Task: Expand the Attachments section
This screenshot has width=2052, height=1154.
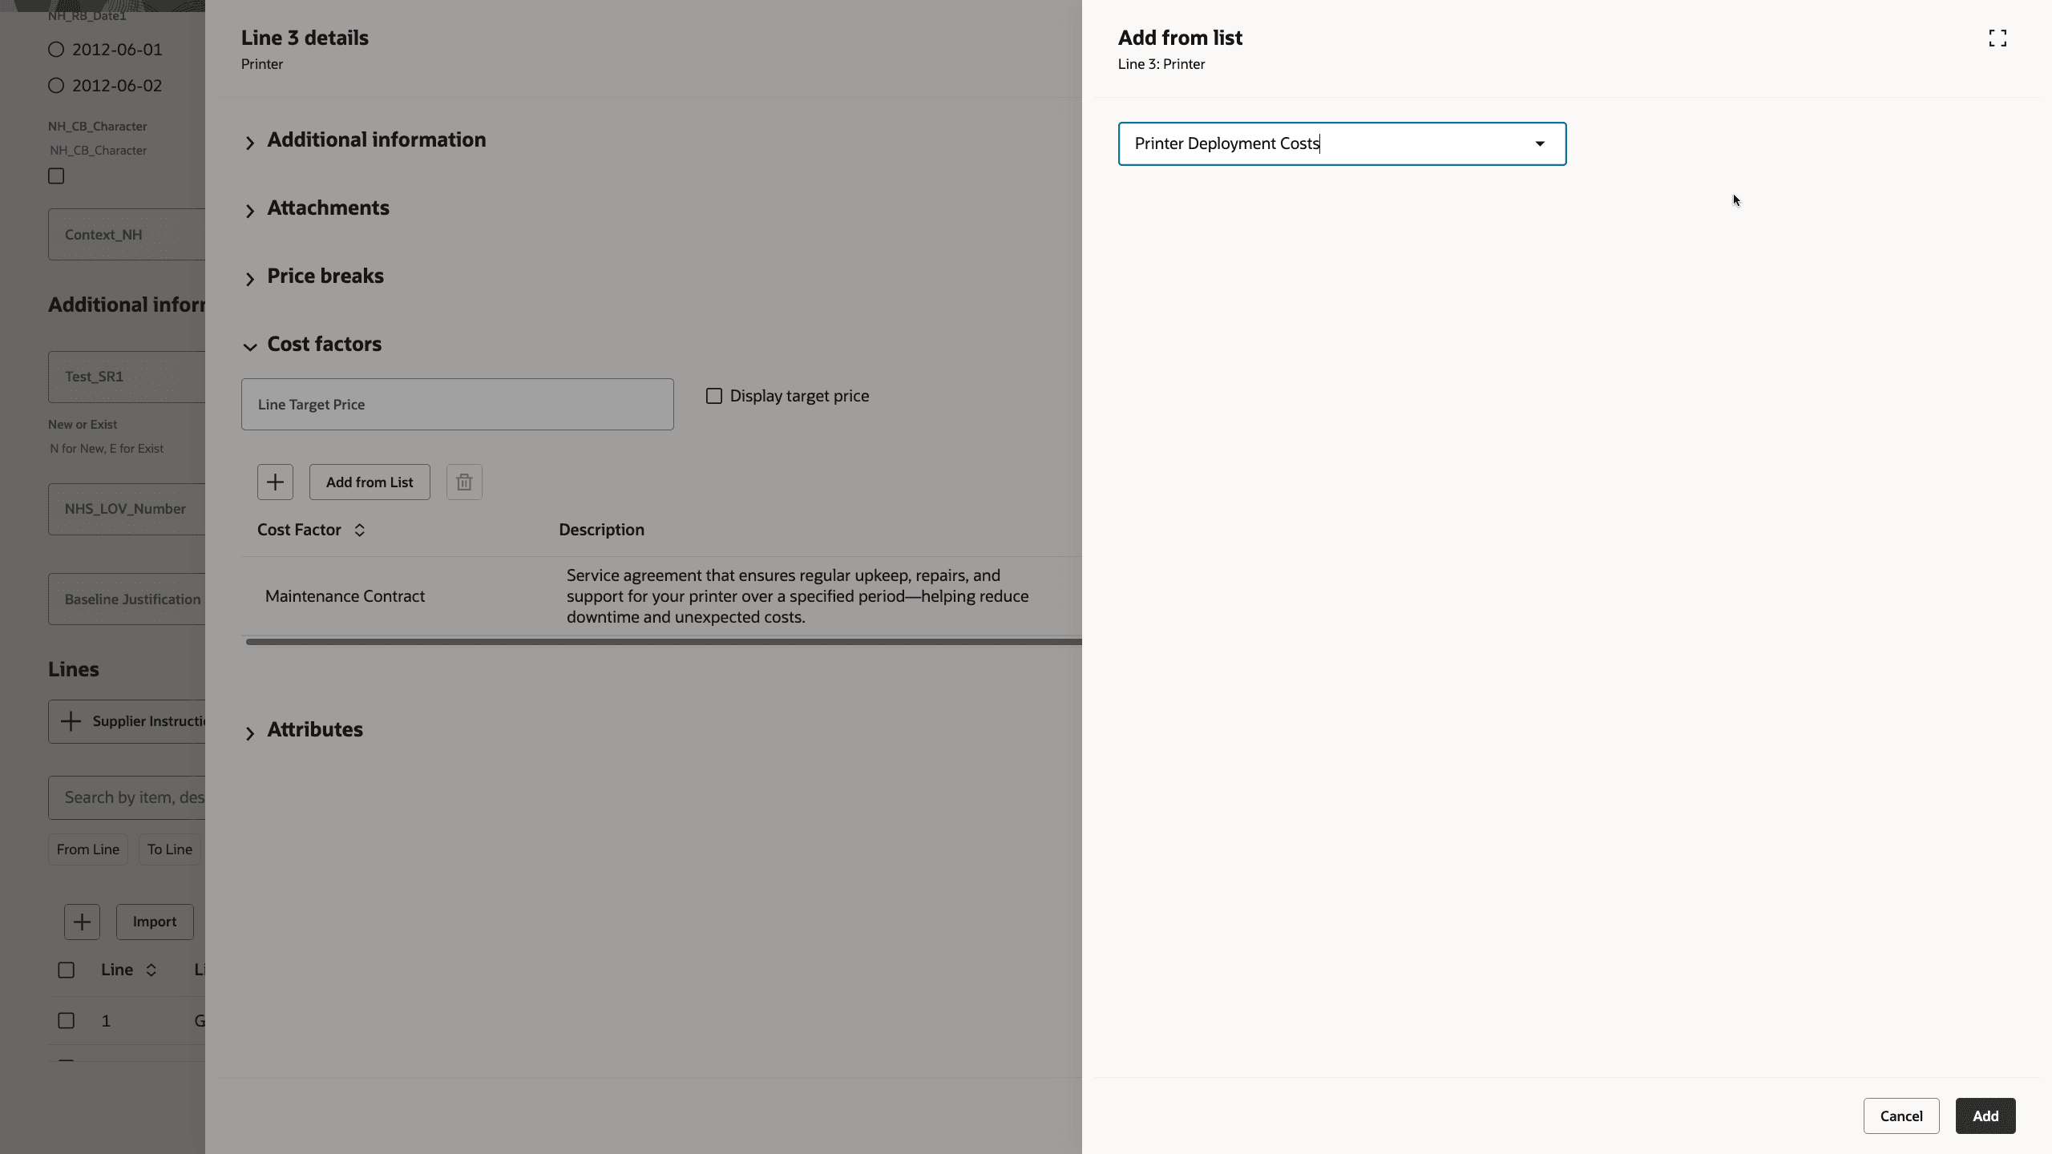Action: (x=250, y=211)
